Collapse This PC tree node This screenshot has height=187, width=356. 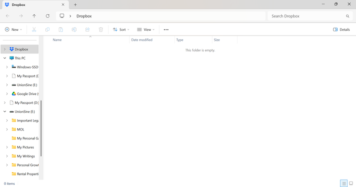coord(5,58)
